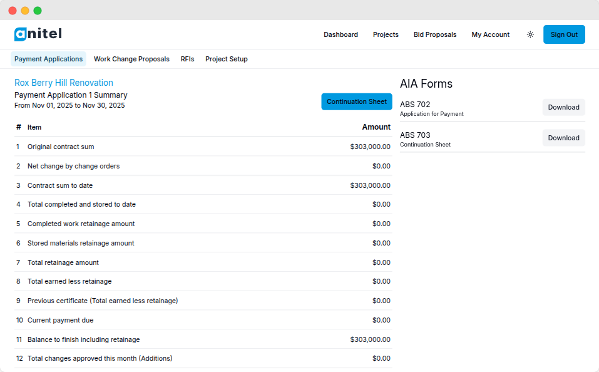599x372 pixels.
Task: Navigate to Bid Proposals
Action: [435, 34]
